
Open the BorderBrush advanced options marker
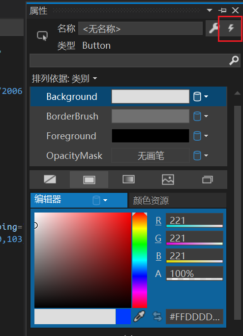(201, 117)
